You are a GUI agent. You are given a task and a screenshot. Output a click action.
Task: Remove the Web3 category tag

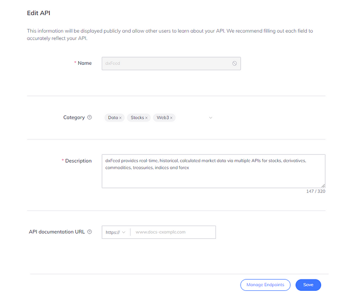click(171, 118)
